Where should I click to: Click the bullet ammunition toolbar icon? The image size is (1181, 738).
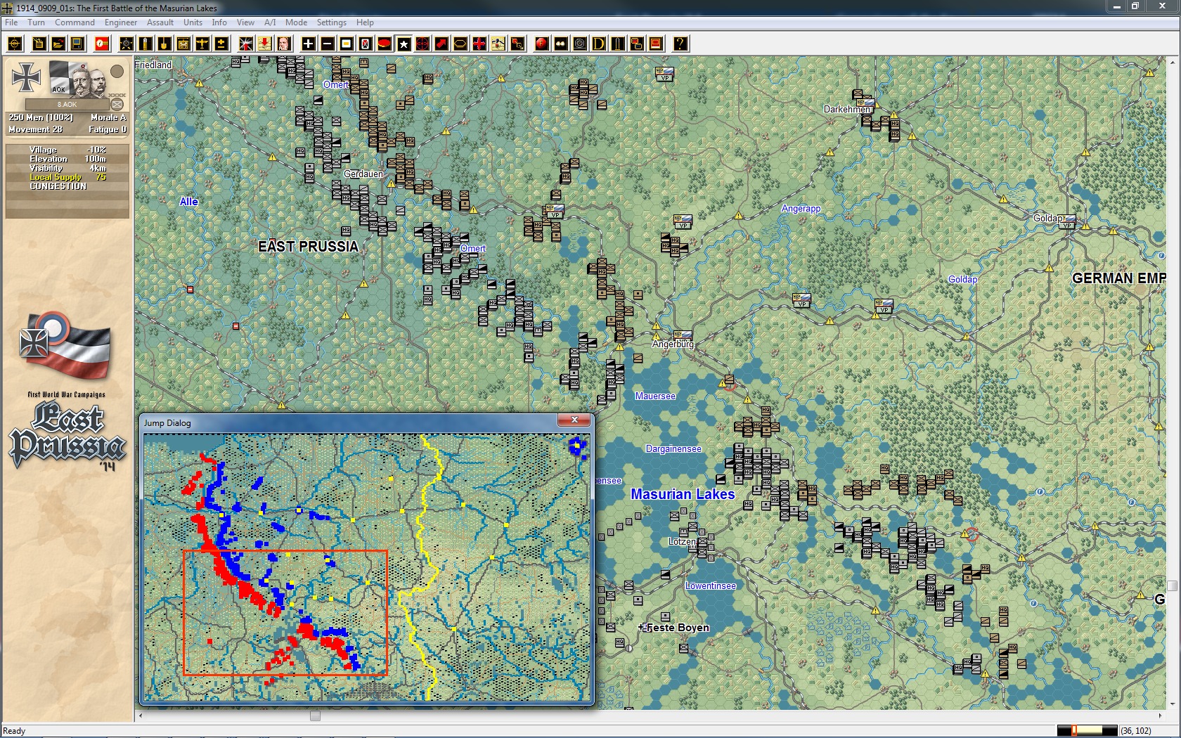146,44
